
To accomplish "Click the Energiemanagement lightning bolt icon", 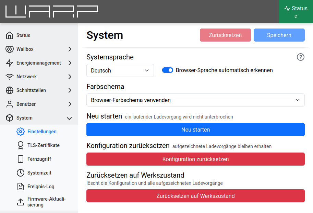I will coord(10,63).
